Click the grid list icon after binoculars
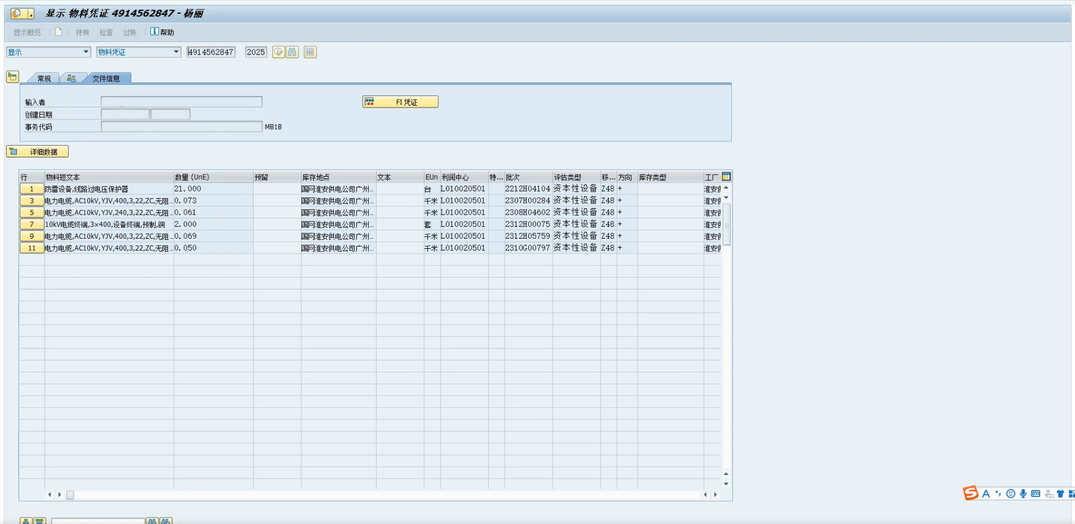The height and width of the screenshot is (524, 1075). click(x=310, y=53)
